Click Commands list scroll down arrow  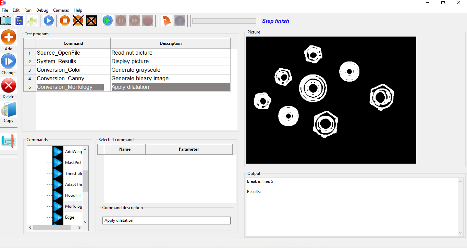(85, 222)
